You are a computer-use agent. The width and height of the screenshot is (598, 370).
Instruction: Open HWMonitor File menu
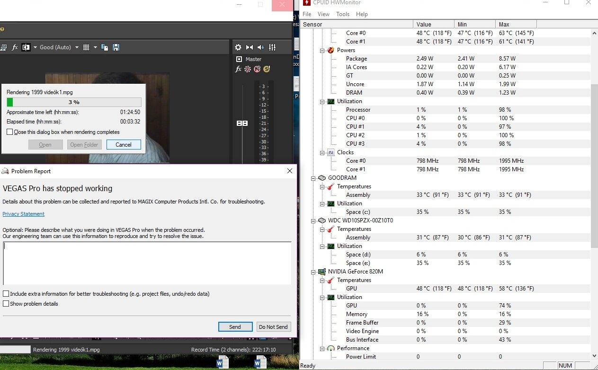pos(307,14)
